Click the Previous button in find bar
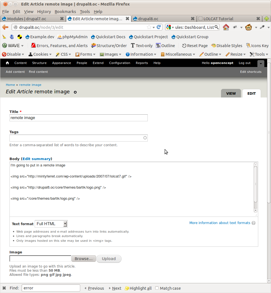The width and height of the screenshot is (271, 293). [x=94, y=288]
